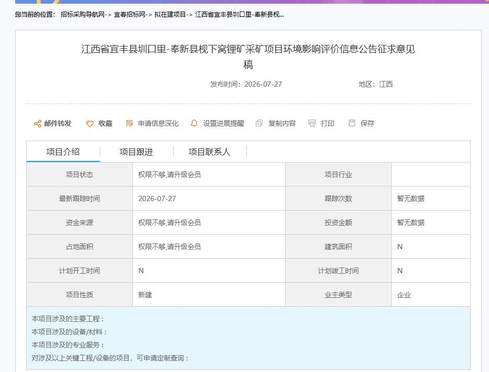
Task: Select the 2026-07-27 value in 最新跟踪时间 row
Action: (157, 199)
